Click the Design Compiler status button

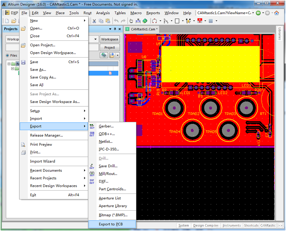(x=206, y=225)
